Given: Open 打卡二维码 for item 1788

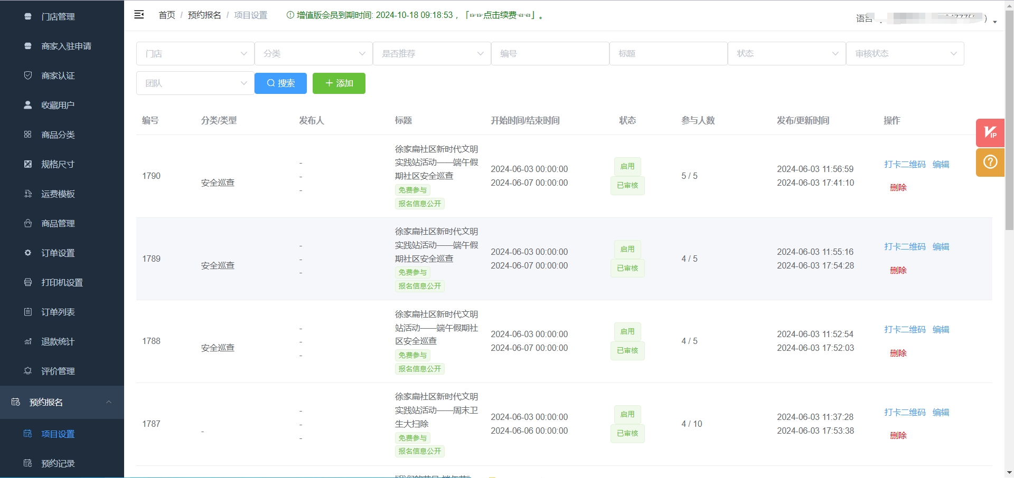Looking at the screenshot, I should pyautogui.click(x=905, y=329).
